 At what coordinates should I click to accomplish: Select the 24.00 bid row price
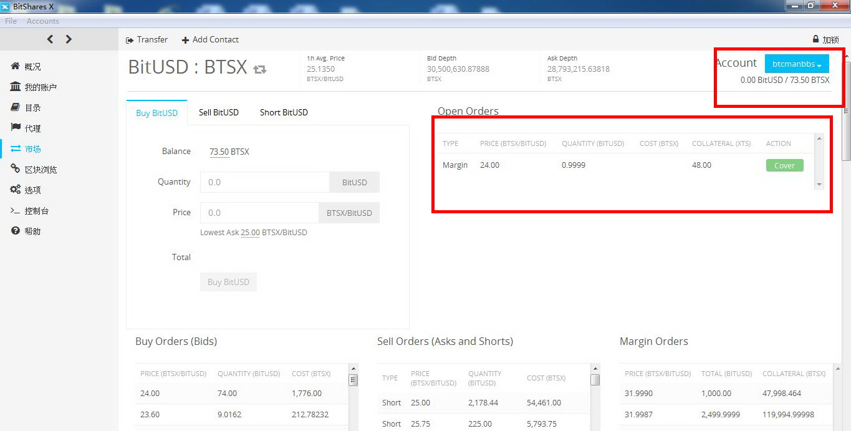(150, 394)
